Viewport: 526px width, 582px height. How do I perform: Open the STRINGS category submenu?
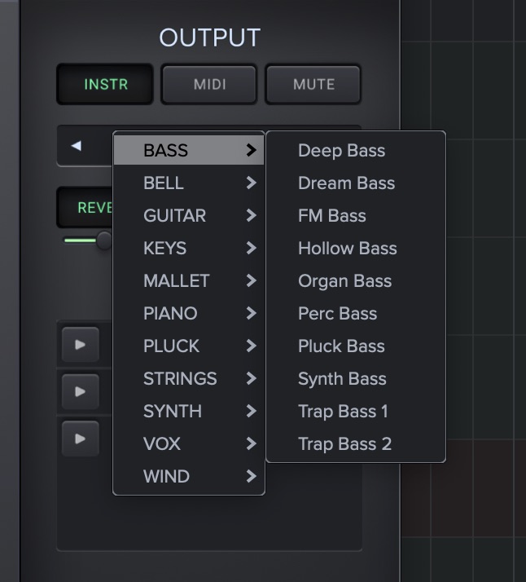(x=189, y=379)
